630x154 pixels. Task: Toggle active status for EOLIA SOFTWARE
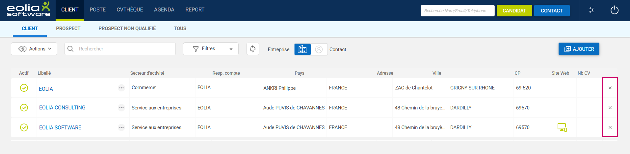point(24,127)
